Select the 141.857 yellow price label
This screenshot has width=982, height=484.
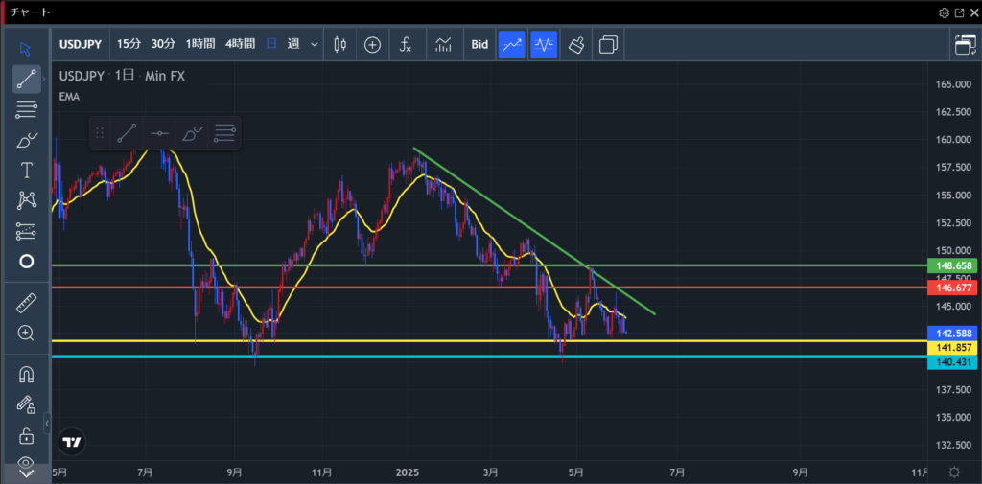tap(950, 347)
